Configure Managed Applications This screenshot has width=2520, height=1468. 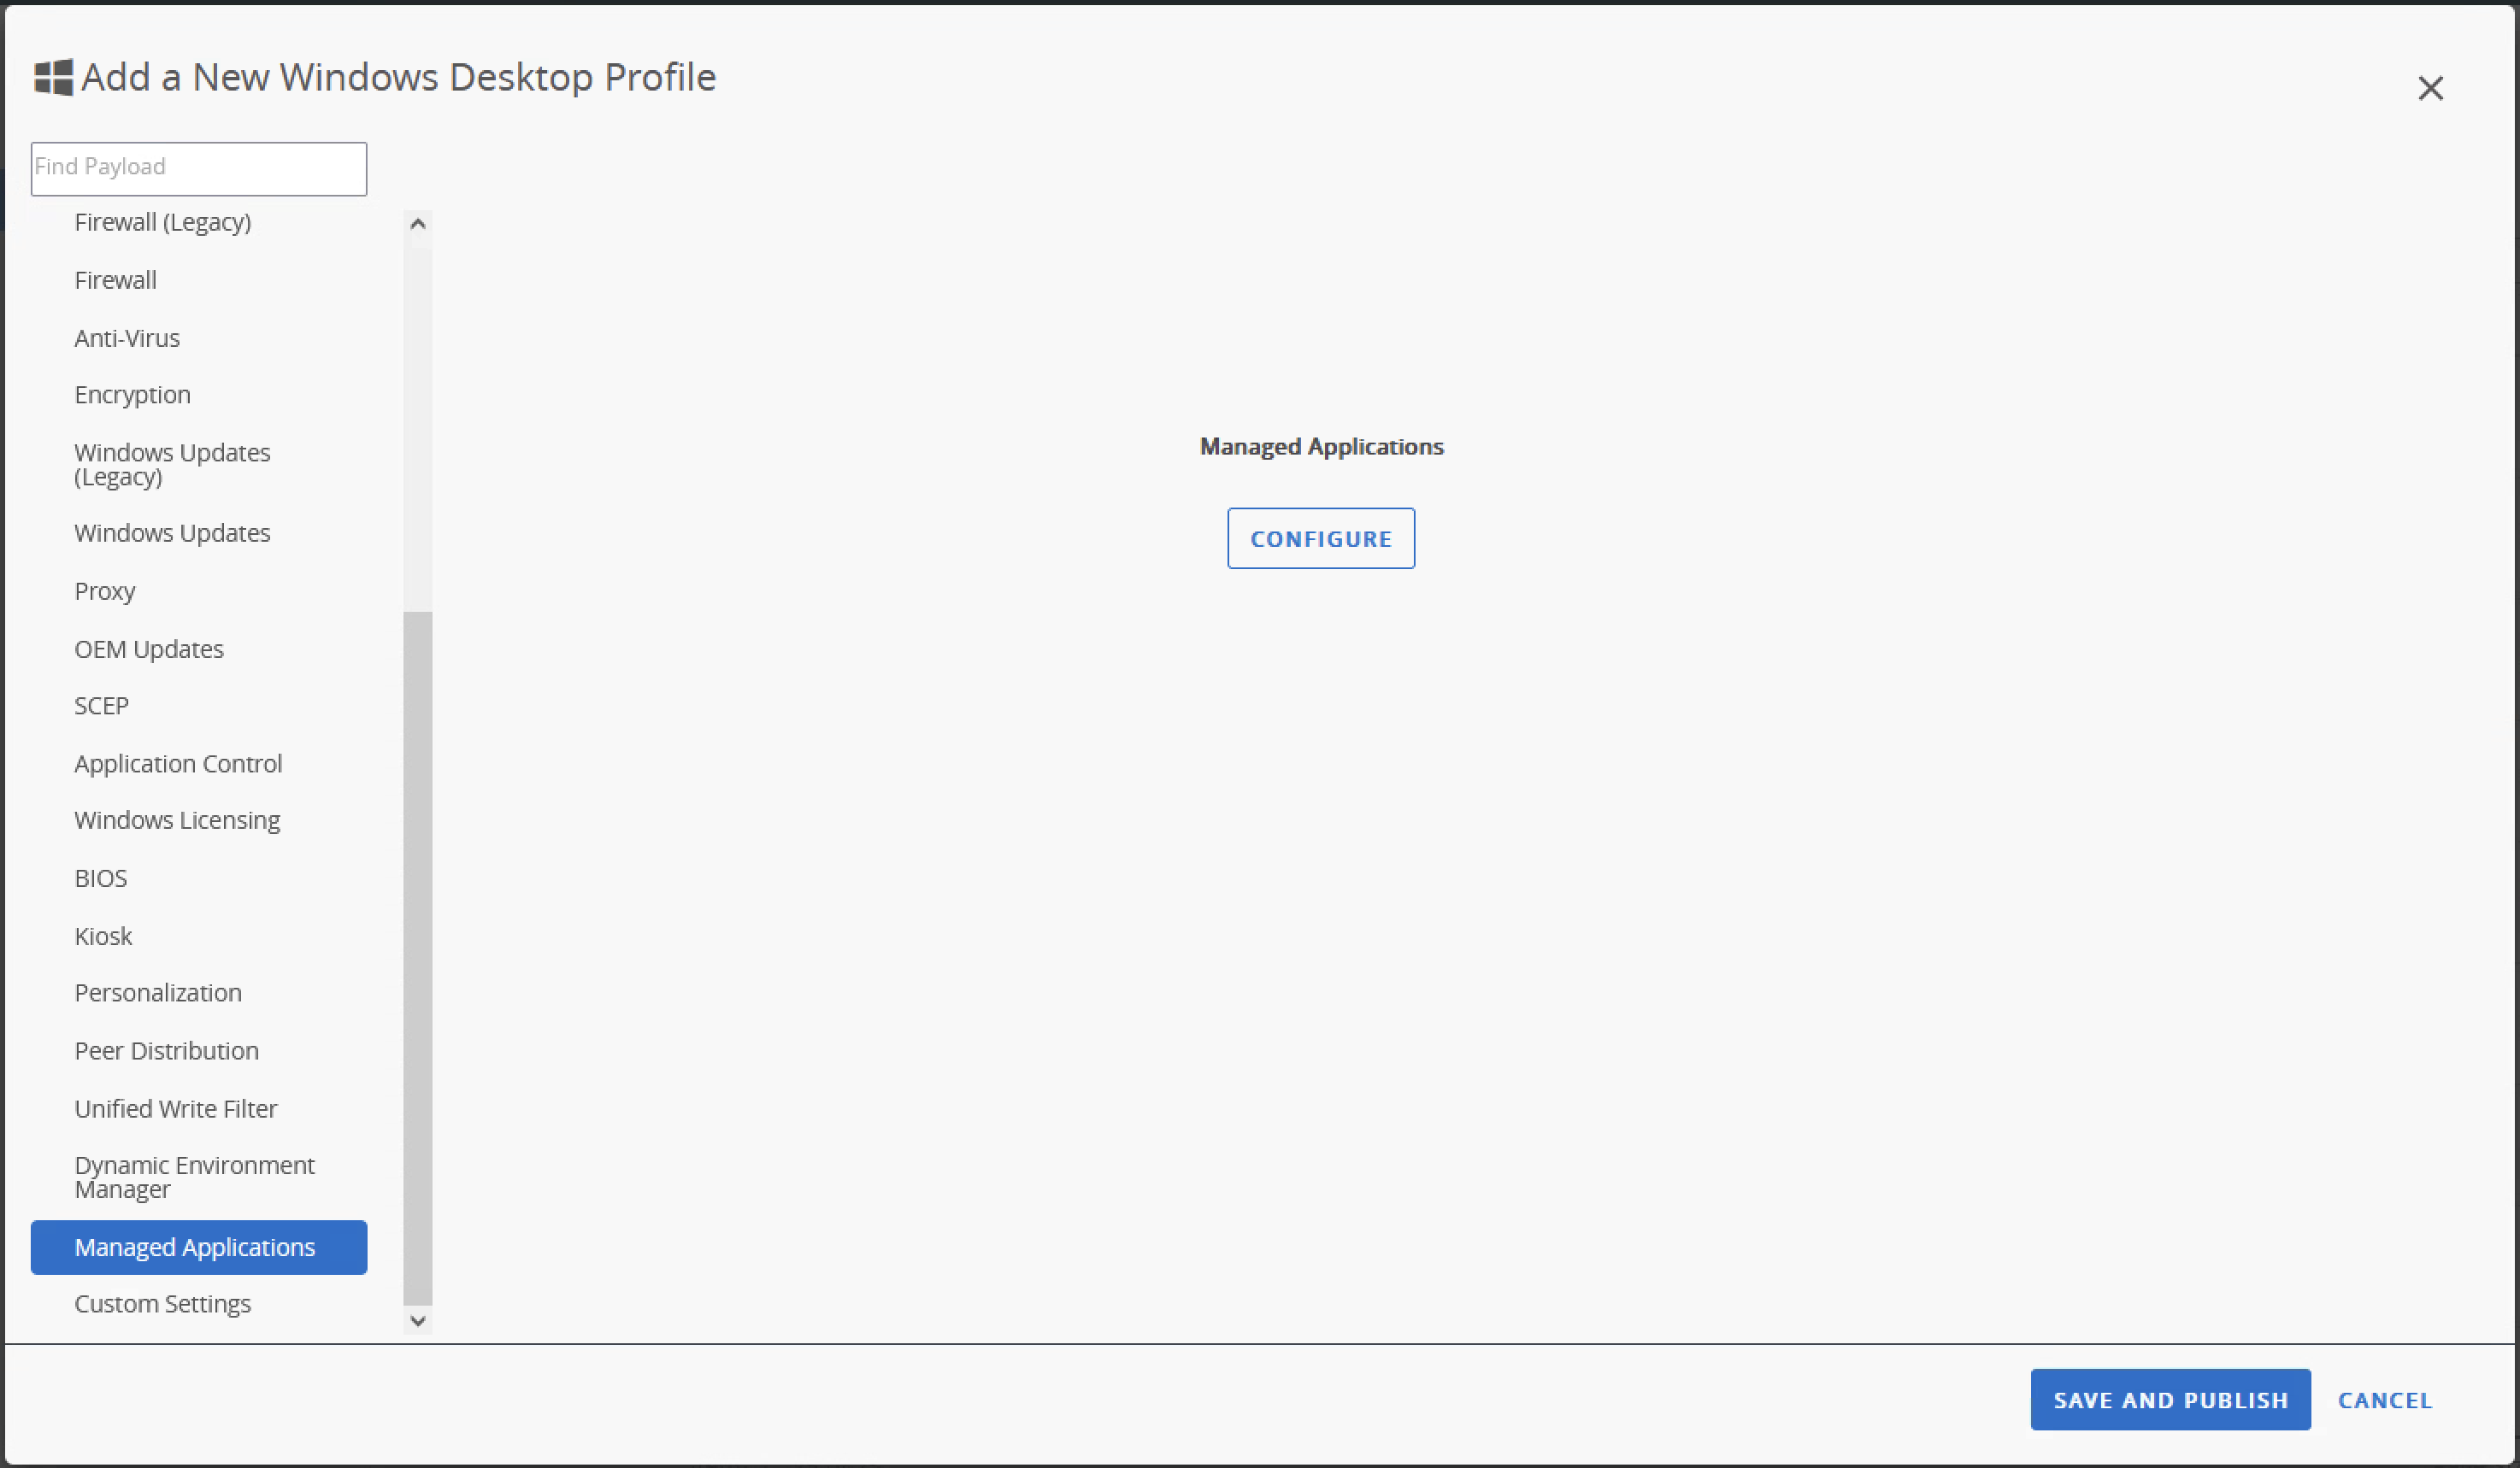[1321, 537]
